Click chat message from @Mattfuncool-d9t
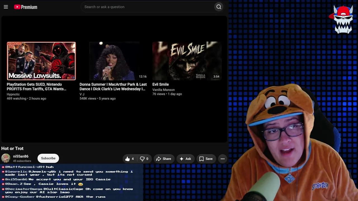 pyautogui.click(x=28, y=167)
